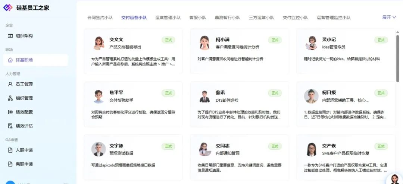The height and width of the screenshot is (184, 403).
Task: Open 绩效评估 document icon
Action: (10, 126)
